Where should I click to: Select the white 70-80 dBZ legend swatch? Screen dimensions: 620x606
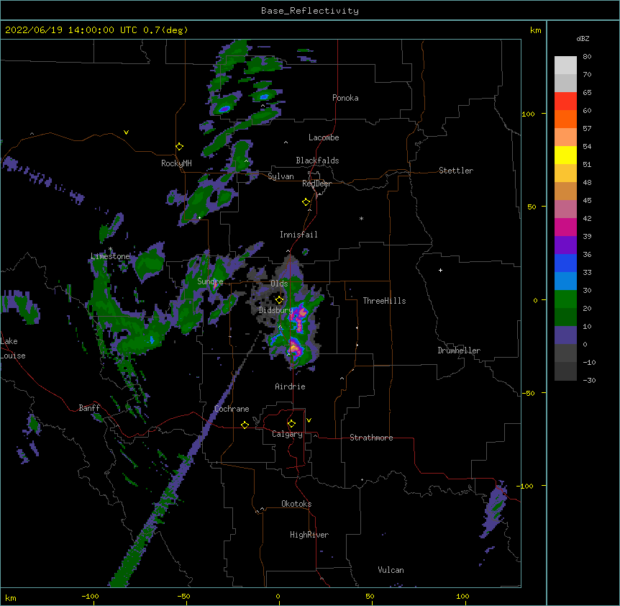click(x=565, y=65)
